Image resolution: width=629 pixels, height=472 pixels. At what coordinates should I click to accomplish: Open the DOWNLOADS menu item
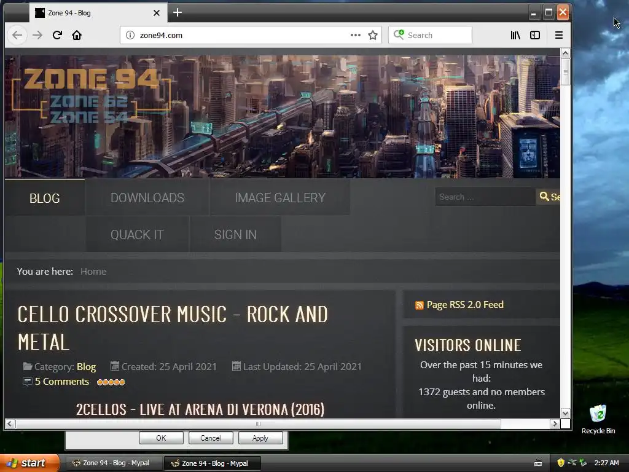point(147,198)
